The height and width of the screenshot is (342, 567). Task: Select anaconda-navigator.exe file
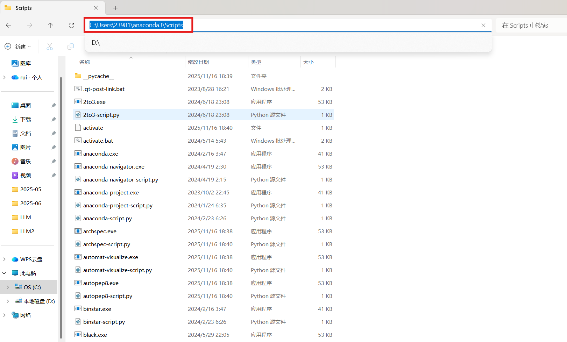click(114, 166)
